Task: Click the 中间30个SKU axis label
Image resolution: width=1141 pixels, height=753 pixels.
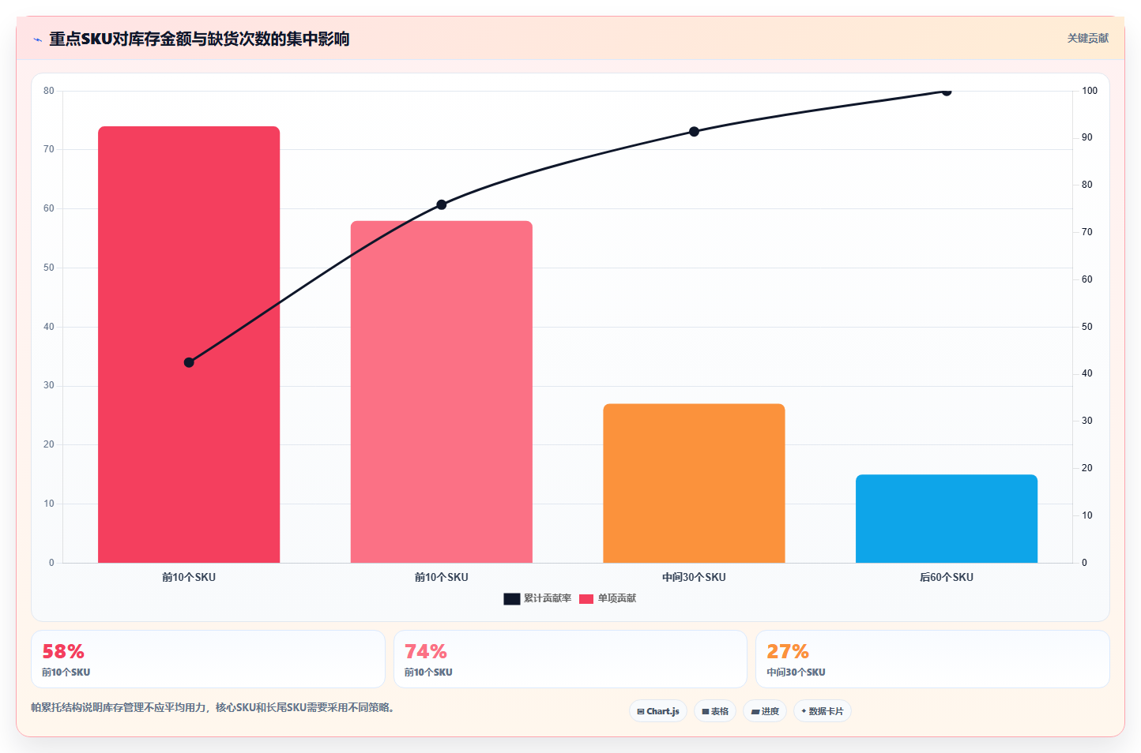Action: click(694, 577)
